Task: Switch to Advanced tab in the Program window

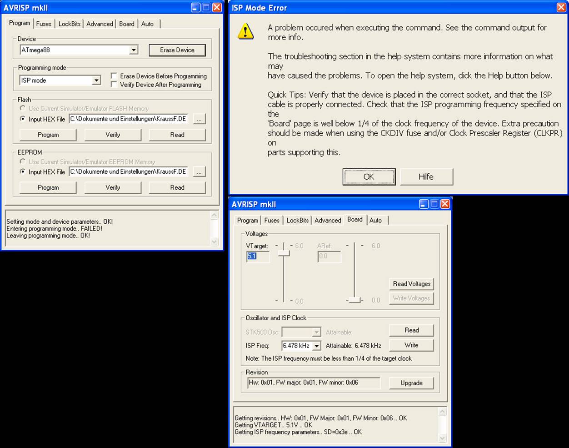Action: pyautogui.click(x=100, y=24)
